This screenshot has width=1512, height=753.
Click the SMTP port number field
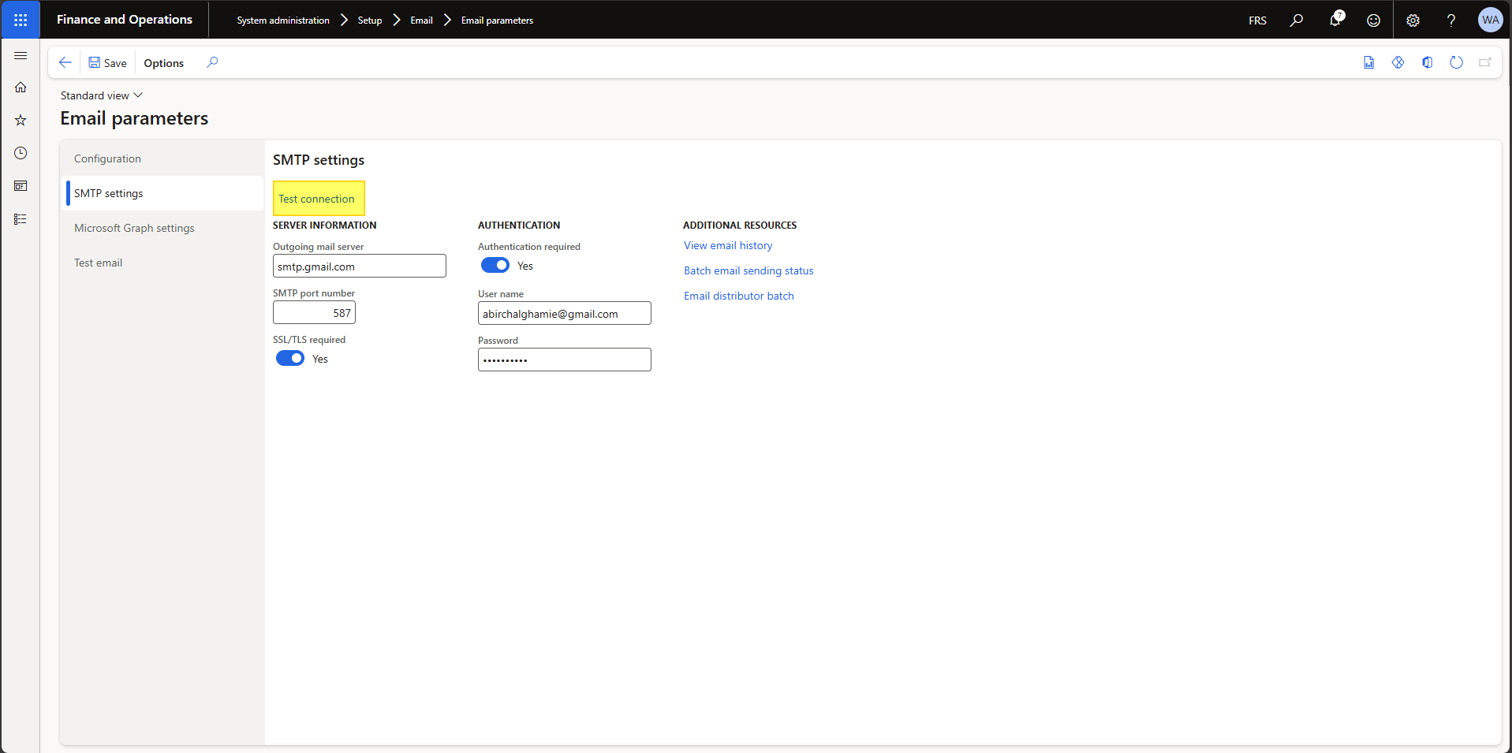tap(314, 312)
